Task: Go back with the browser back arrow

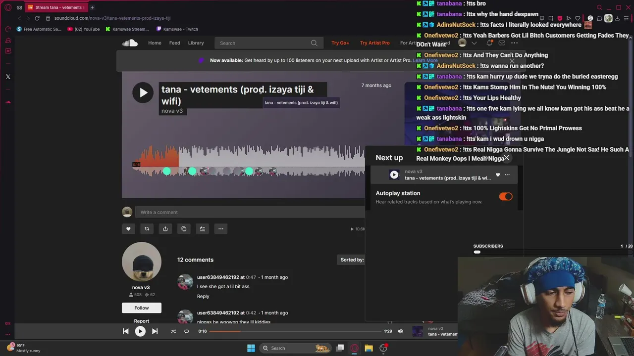Action: 19,18
